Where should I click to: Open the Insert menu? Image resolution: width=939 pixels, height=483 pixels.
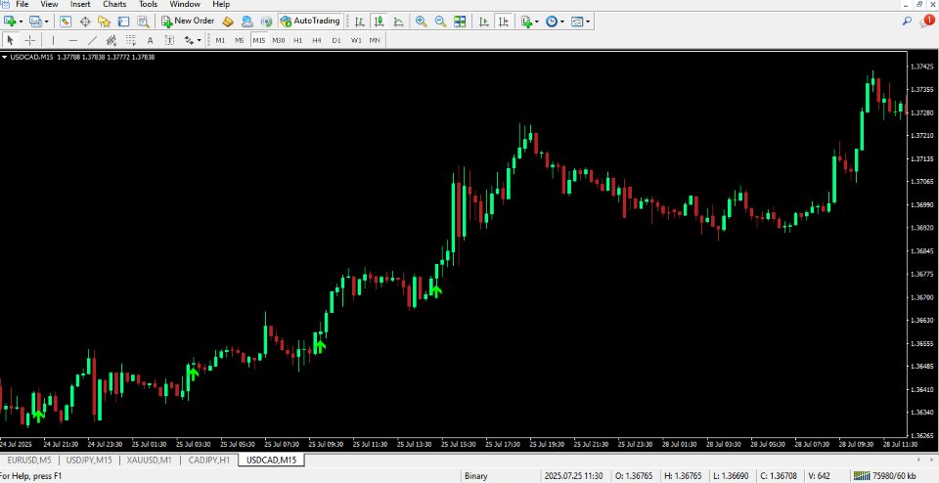click(x=80, y=4)
